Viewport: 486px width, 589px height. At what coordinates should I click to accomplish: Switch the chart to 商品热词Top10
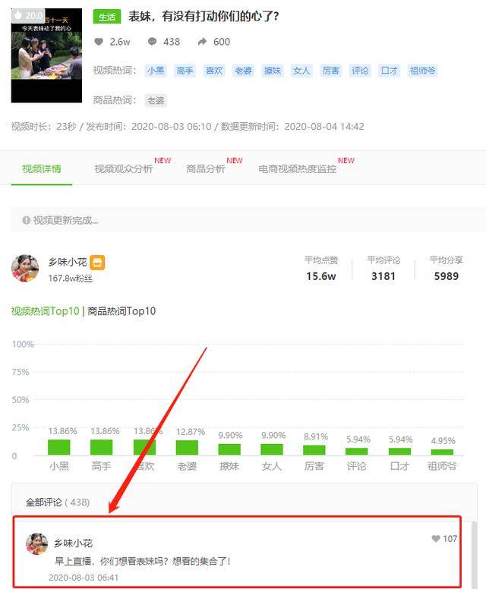(121, 311)
